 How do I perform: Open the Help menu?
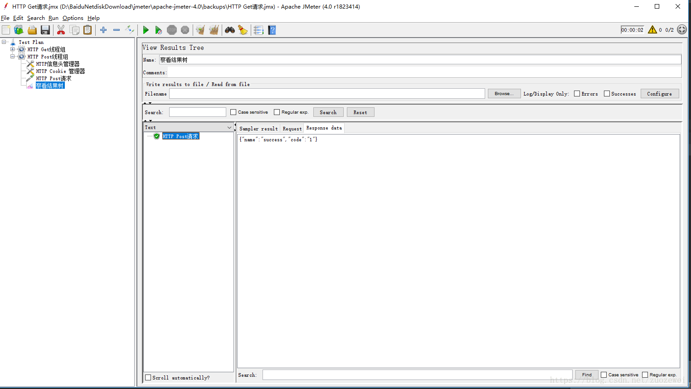coord(93,18)
